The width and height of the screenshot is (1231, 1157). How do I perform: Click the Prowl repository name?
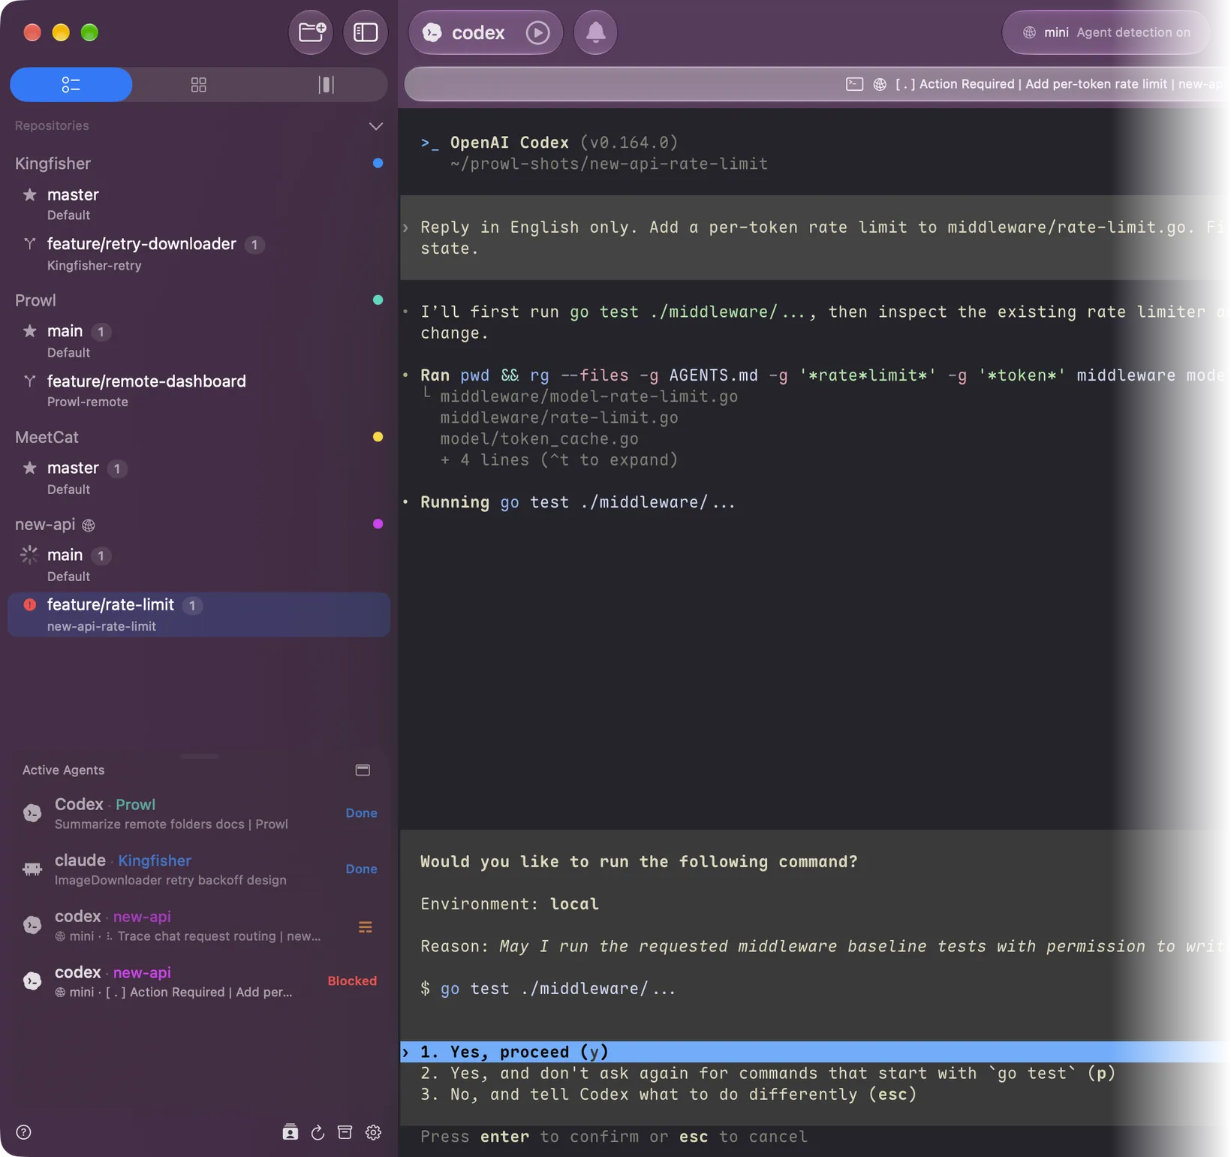(35, 300)
